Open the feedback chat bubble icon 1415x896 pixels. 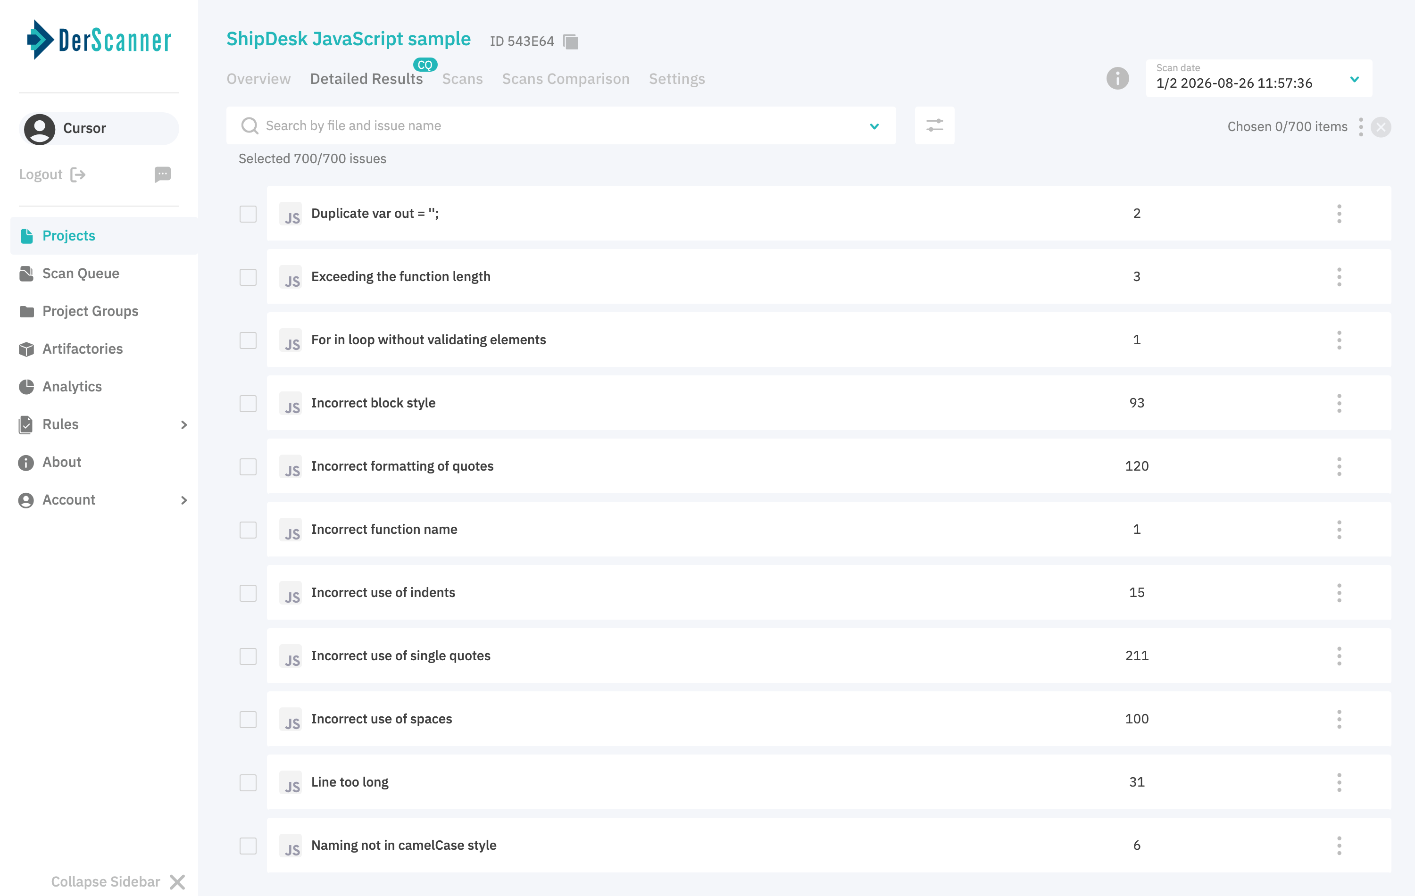(x=162, y=174)
